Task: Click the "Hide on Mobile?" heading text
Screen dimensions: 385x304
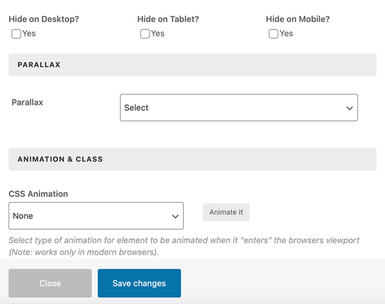Action: [x=297, y=19]
